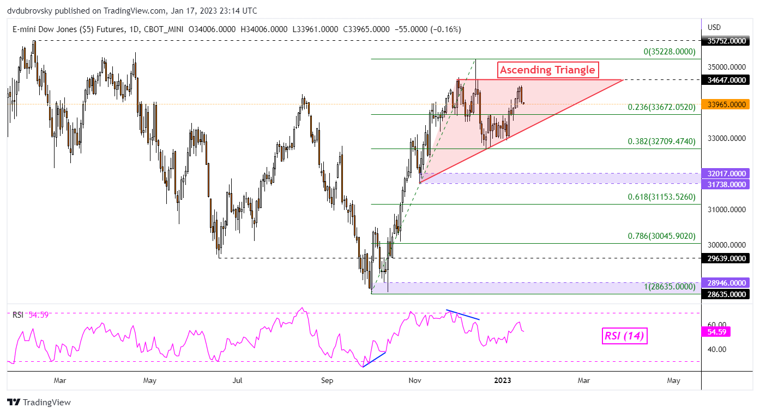Screen dimensions: 760x414
Task: Click the 0.618(31153.5260) Fibonacci label
Action: tap(662, 197)
